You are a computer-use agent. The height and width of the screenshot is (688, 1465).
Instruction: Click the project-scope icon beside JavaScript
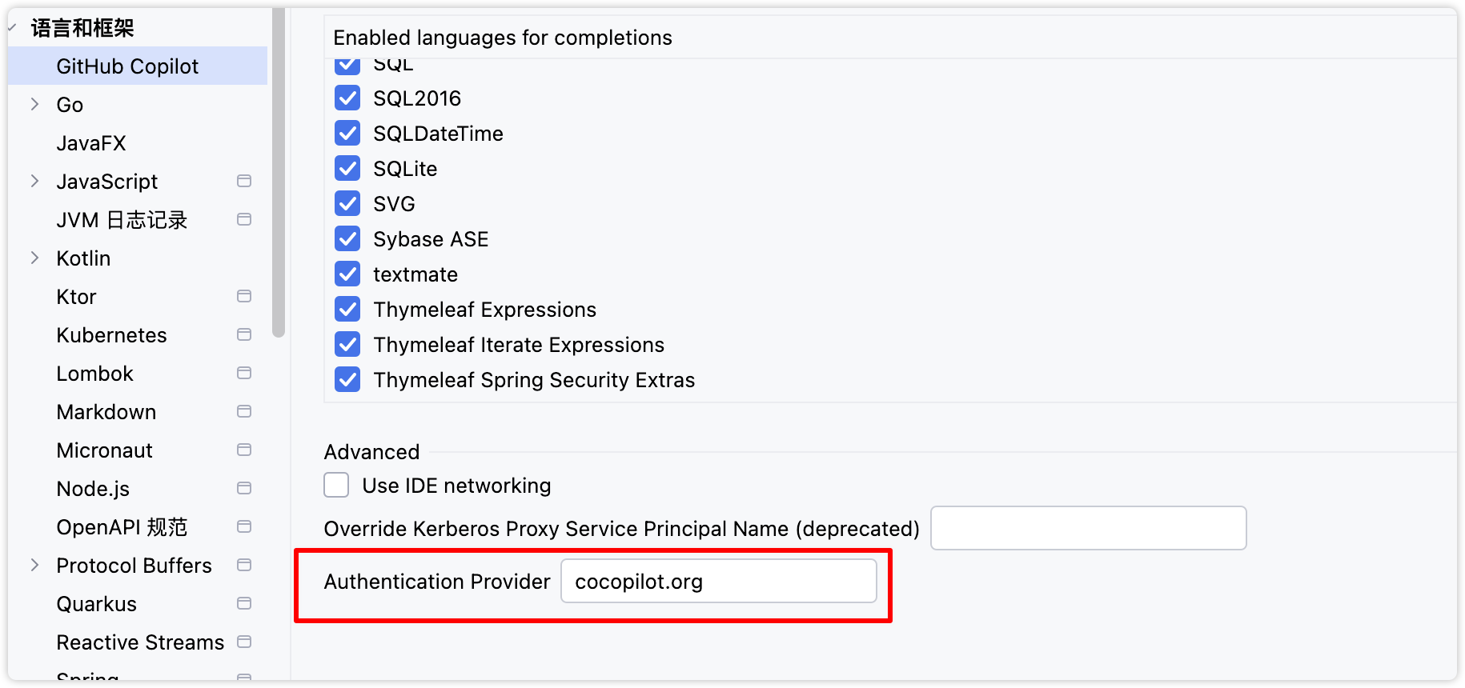[244, 181]
